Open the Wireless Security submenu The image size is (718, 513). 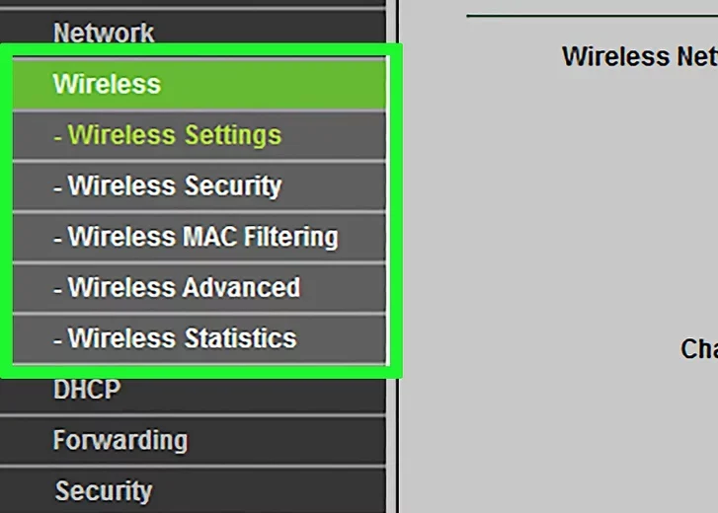(199, 186)
